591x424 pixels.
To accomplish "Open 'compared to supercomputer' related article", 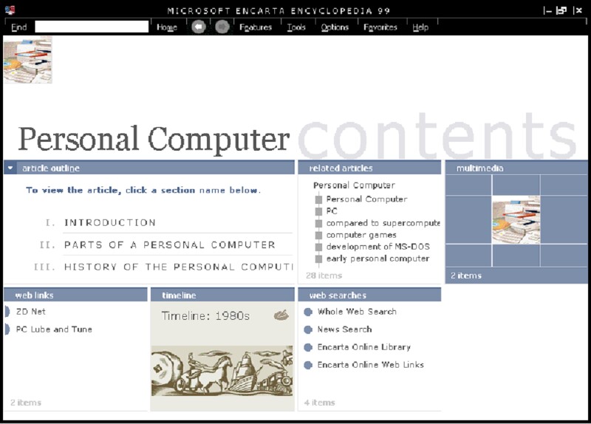I will (383, 223).
